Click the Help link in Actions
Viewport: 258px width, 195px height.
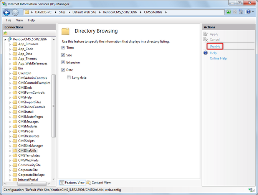tap(213, 53)
